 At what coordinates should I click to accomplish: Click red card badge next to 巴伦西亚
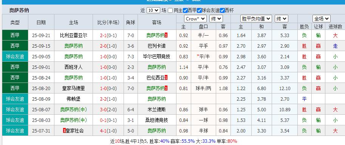[x=166, y=78]
